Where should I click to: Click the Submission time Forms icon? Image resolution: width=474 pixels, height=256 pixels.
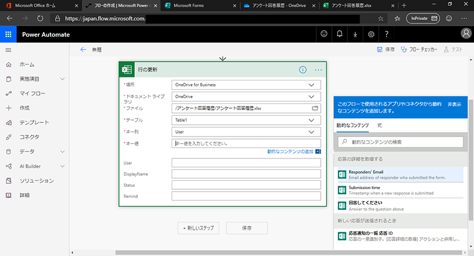342,190
